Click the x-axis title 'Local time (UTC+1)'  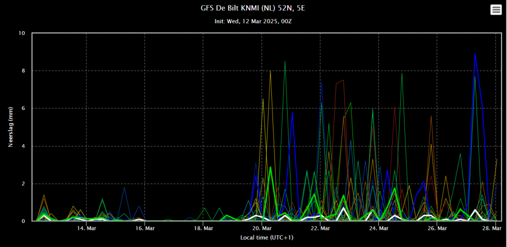point(267,238)
